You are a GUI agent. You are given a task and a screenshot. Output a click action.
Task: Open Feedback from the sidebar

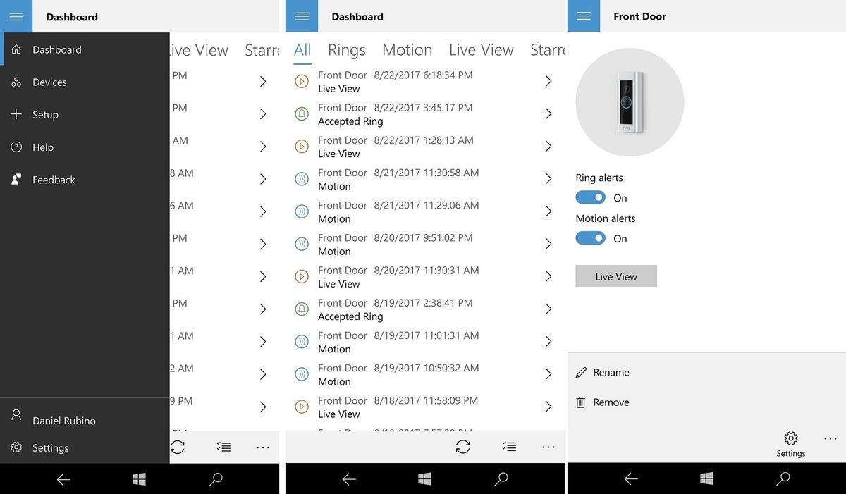pos(53,179)
